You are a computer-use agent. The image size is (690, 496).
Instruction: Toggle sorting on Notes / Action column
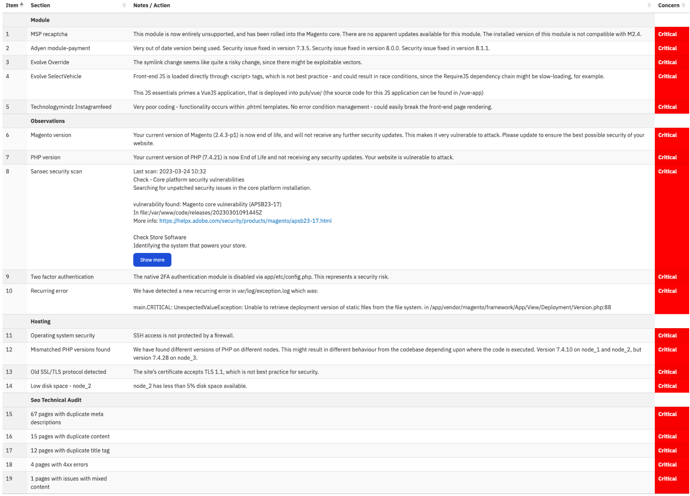coord(649,5)
